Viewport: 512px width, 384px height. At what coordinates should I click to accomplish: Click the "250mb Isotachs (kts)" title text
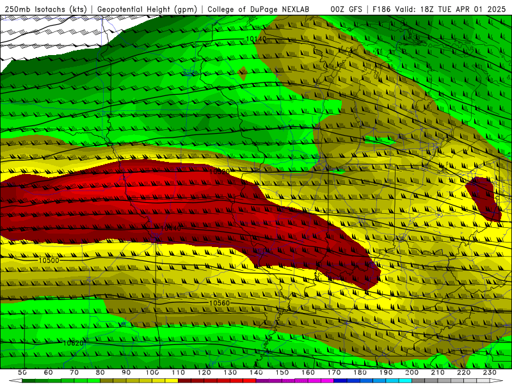46,10
